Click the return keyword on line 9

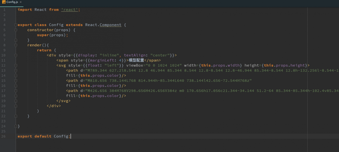[x=44, y=50]
